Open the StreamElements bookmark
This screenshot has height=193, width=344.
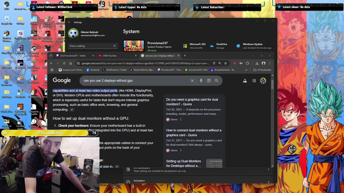coord(223,70)
